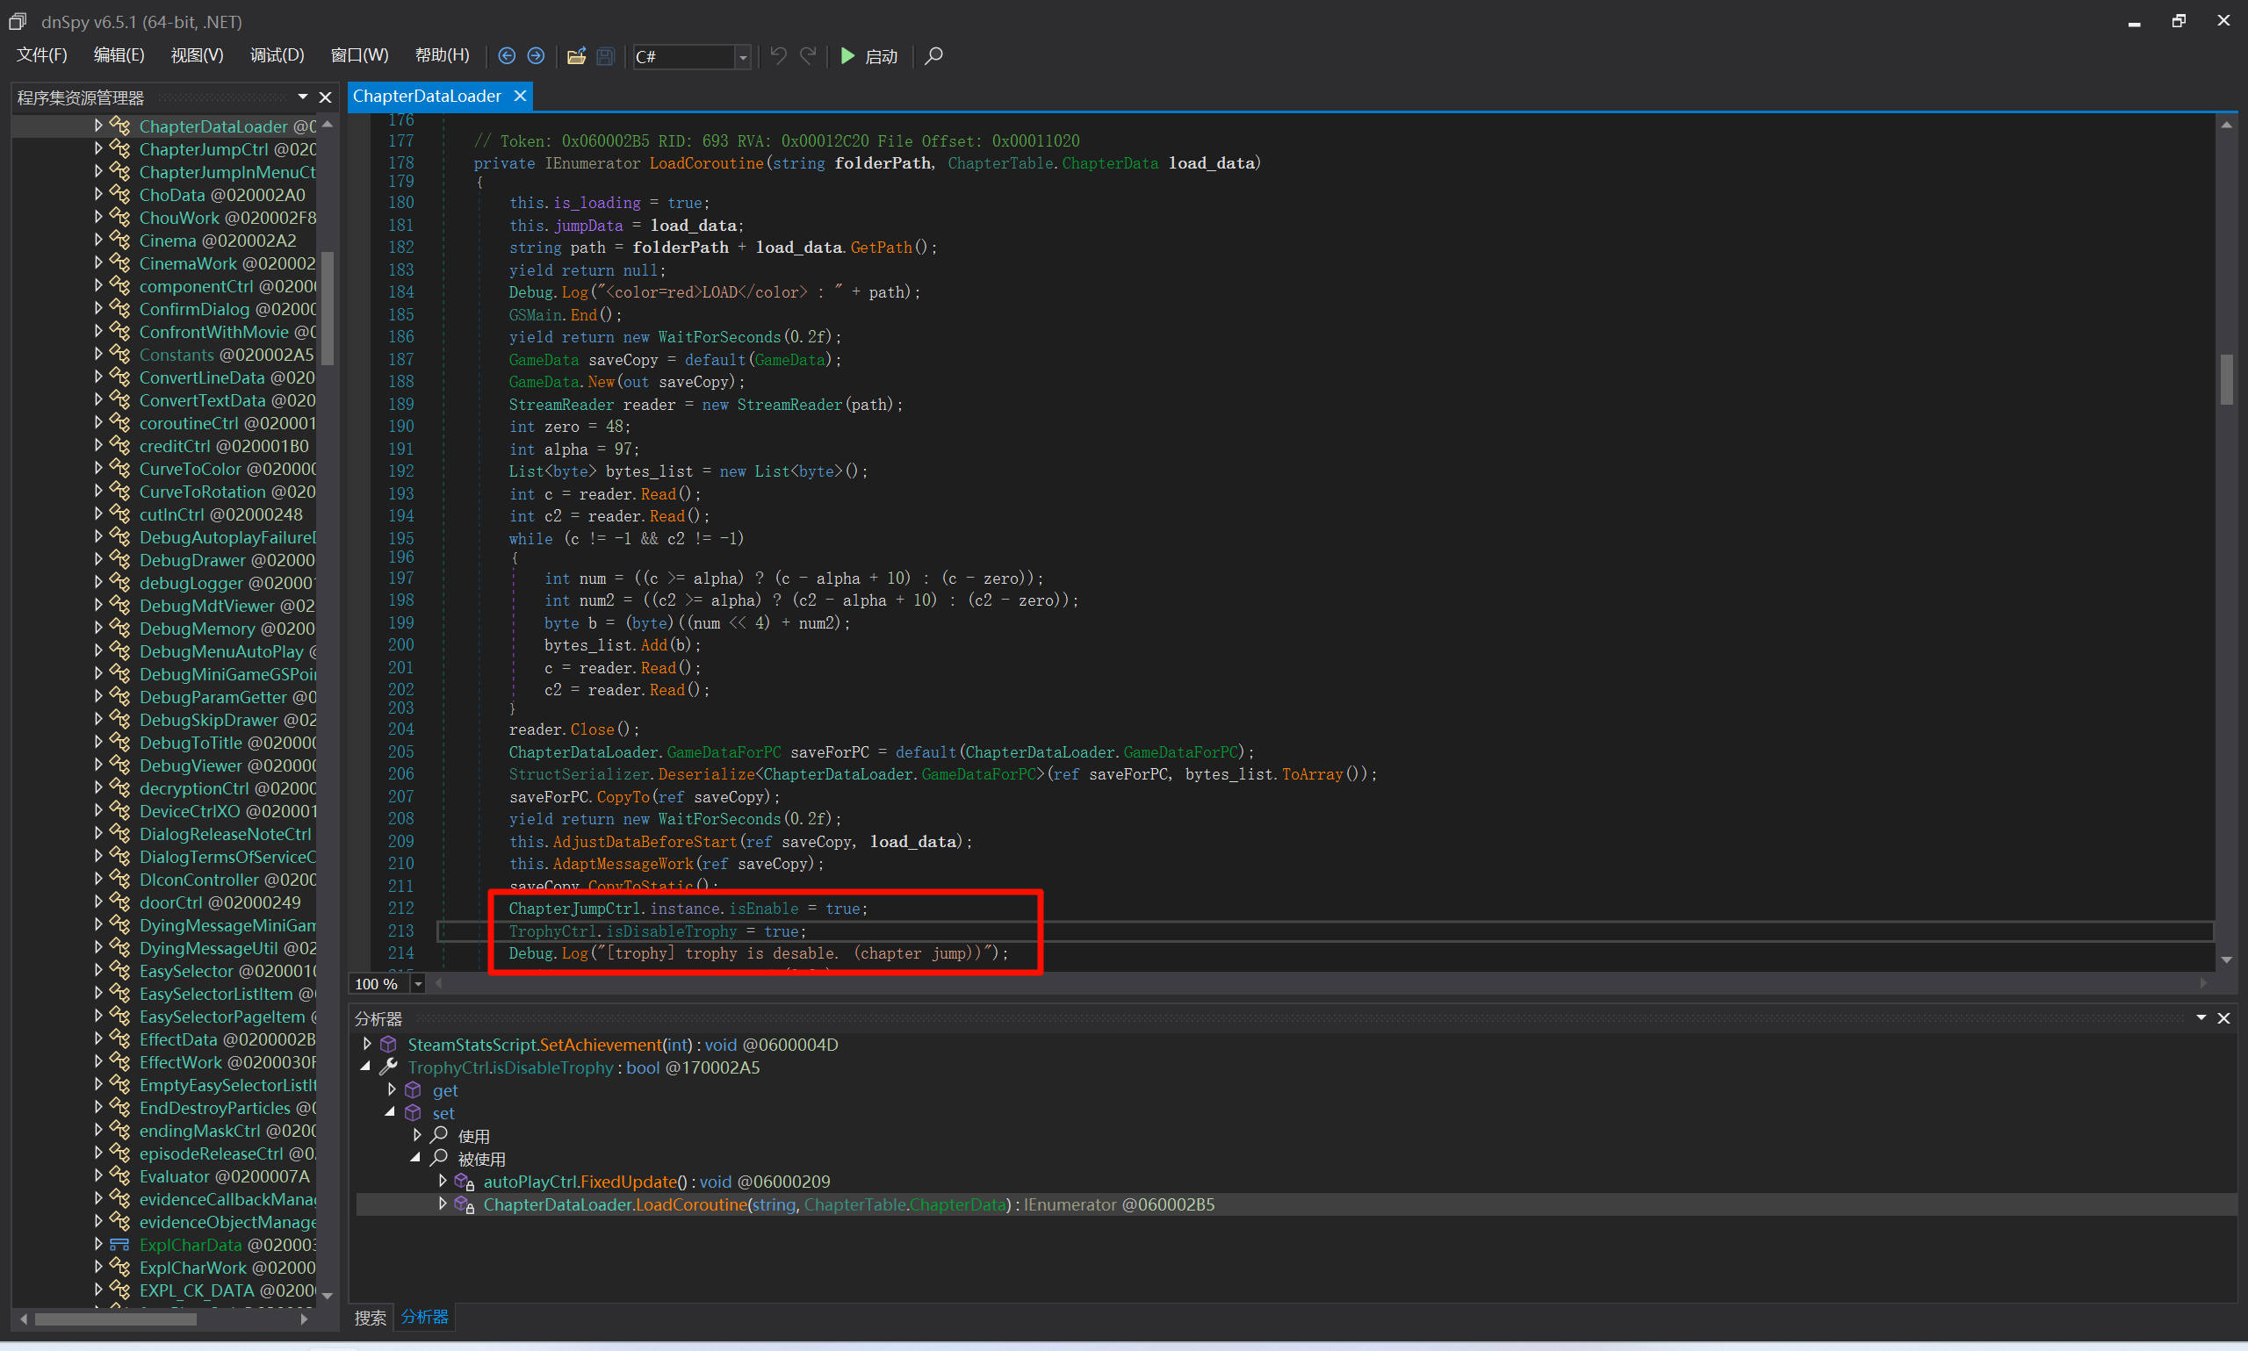Expand the ChapterJumpCtrl tree node
Image resolution: width=2248 pixels, height=1351 pixels.
(98, 148)
